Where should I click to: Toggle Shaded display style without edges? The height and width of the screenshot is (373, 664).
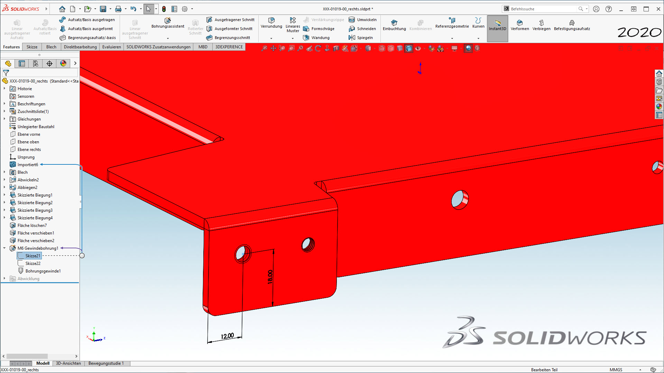point(400,48)
